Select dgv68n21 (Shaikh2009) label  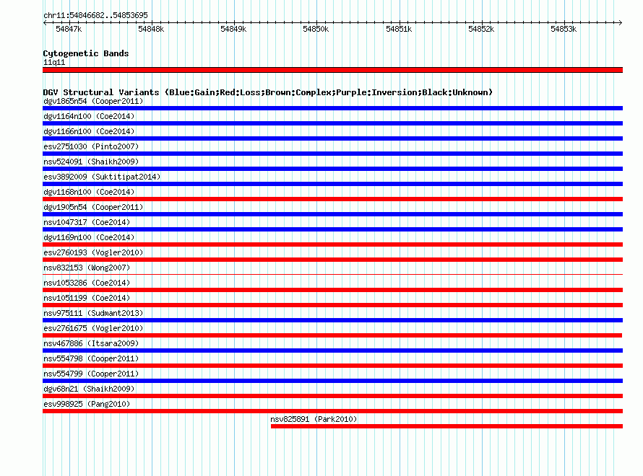point(89,389)
